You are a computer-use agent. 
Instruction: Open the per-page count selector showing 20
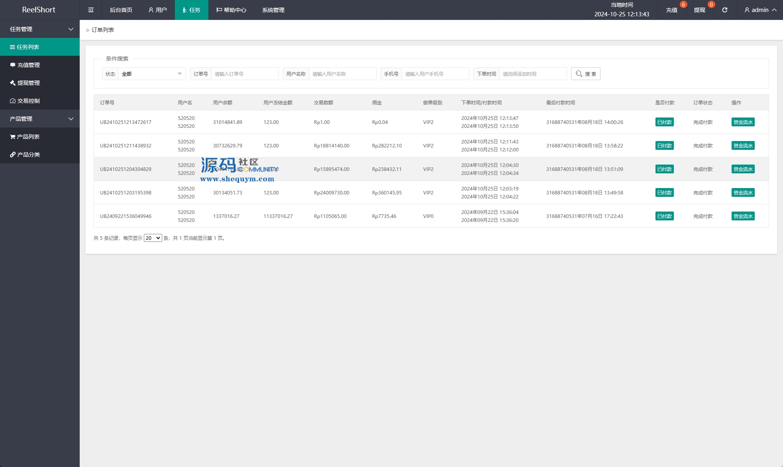[x=153, y=238]
